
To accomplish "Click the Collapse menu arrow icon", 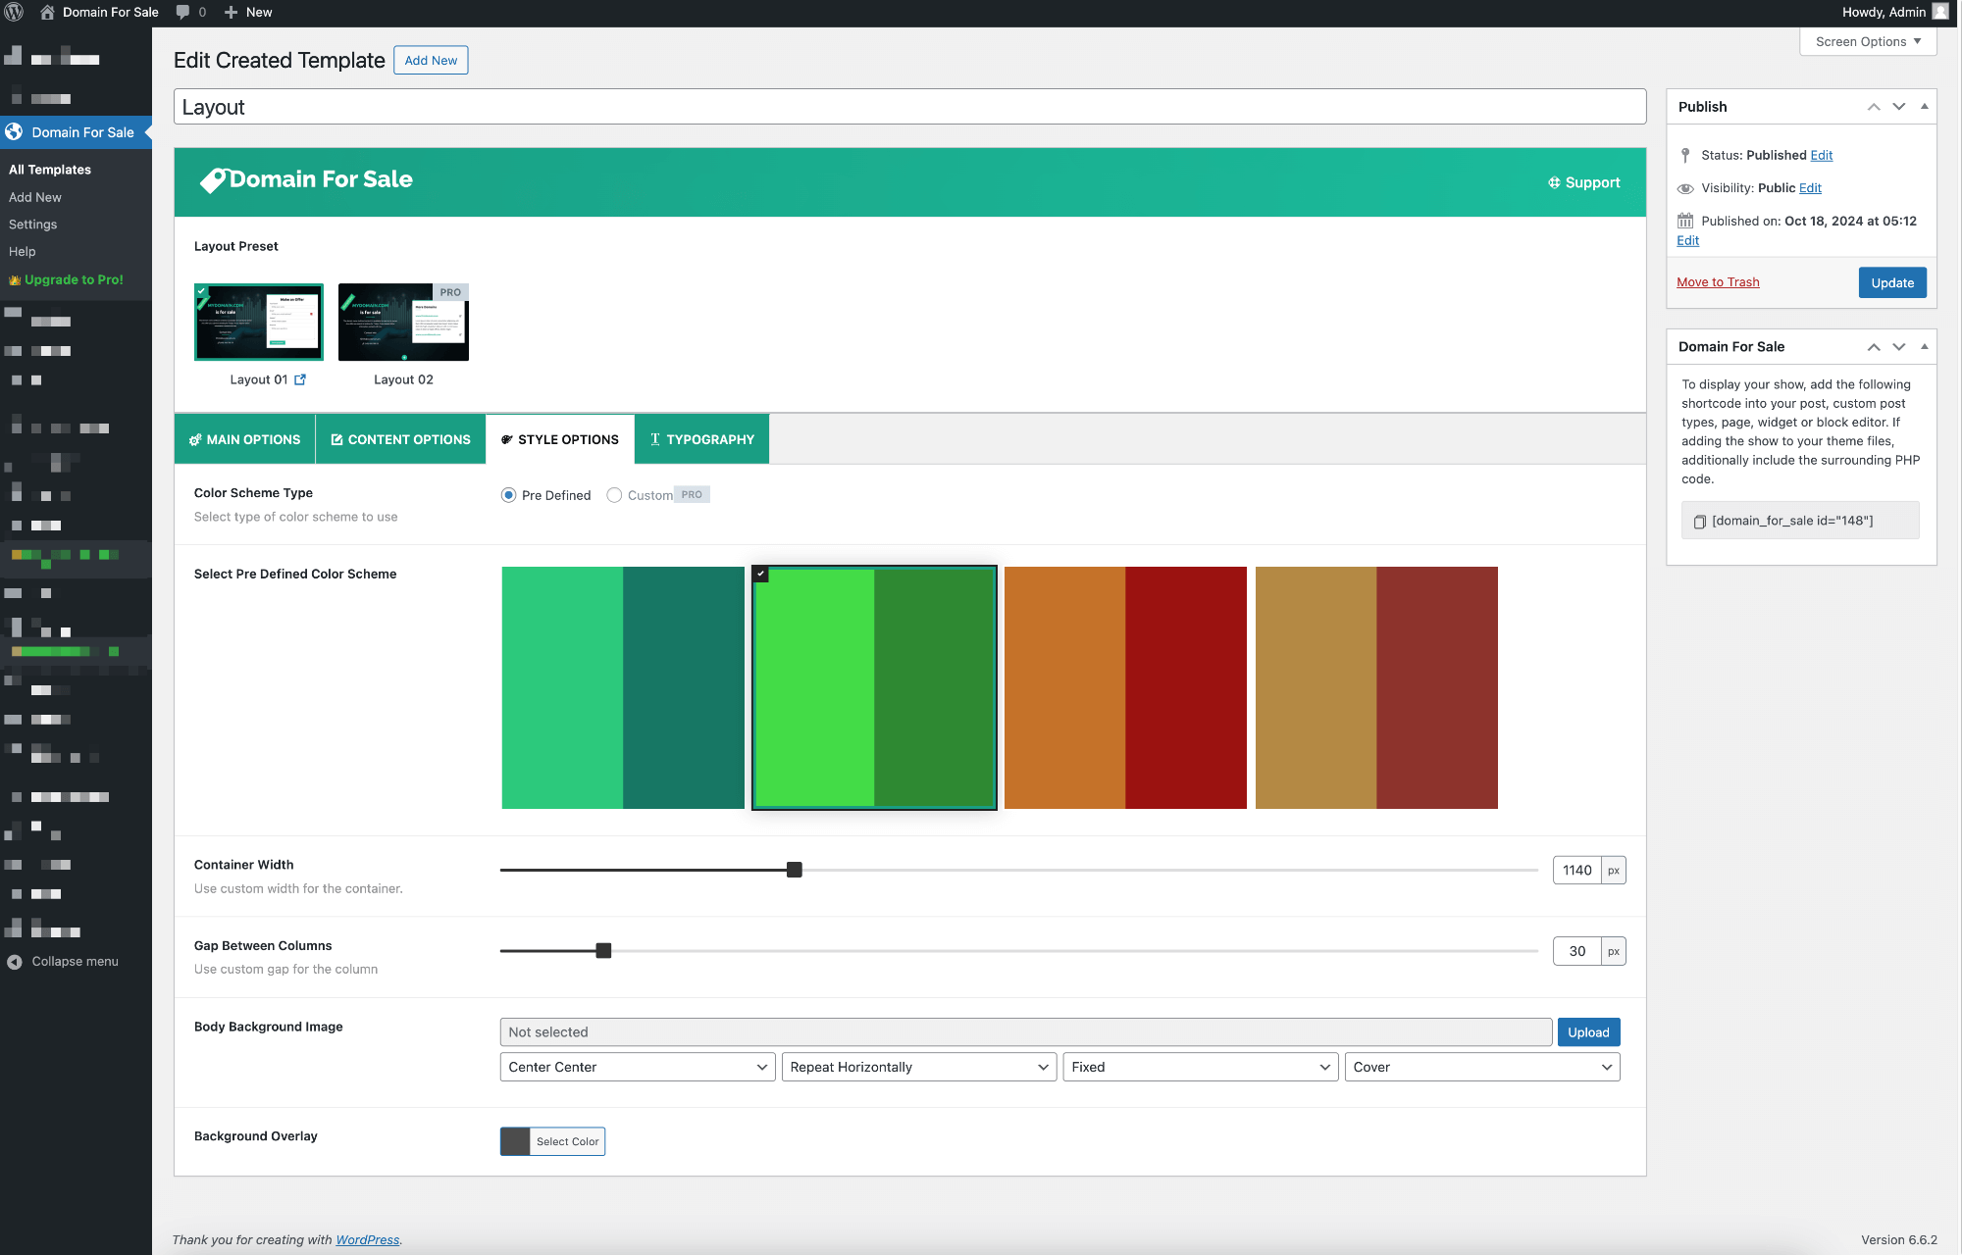I will pos(15,962).
